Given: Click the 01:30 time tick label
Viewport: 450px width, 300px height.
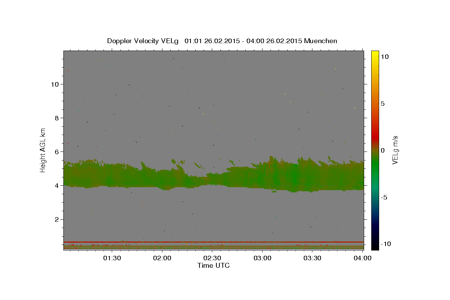Looking at the screenshot, I should (x=112, y=258).
